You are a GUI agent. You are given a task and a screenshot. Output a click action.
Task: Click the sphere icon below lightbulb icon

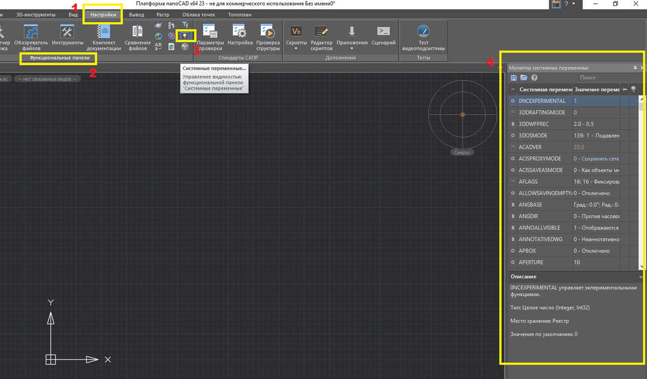[x=185, y=47]
